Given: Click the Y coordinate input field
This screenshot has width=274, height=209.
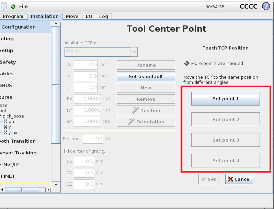Looking at the screenshot, I should pos(85,76).
